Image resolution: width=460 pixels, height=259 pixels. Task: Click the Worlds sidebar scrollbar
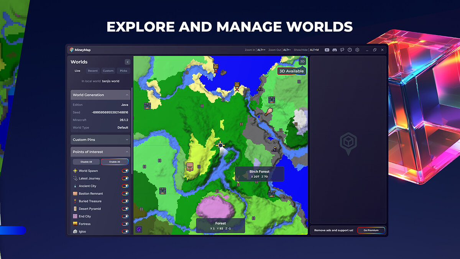tap(131, 130)
